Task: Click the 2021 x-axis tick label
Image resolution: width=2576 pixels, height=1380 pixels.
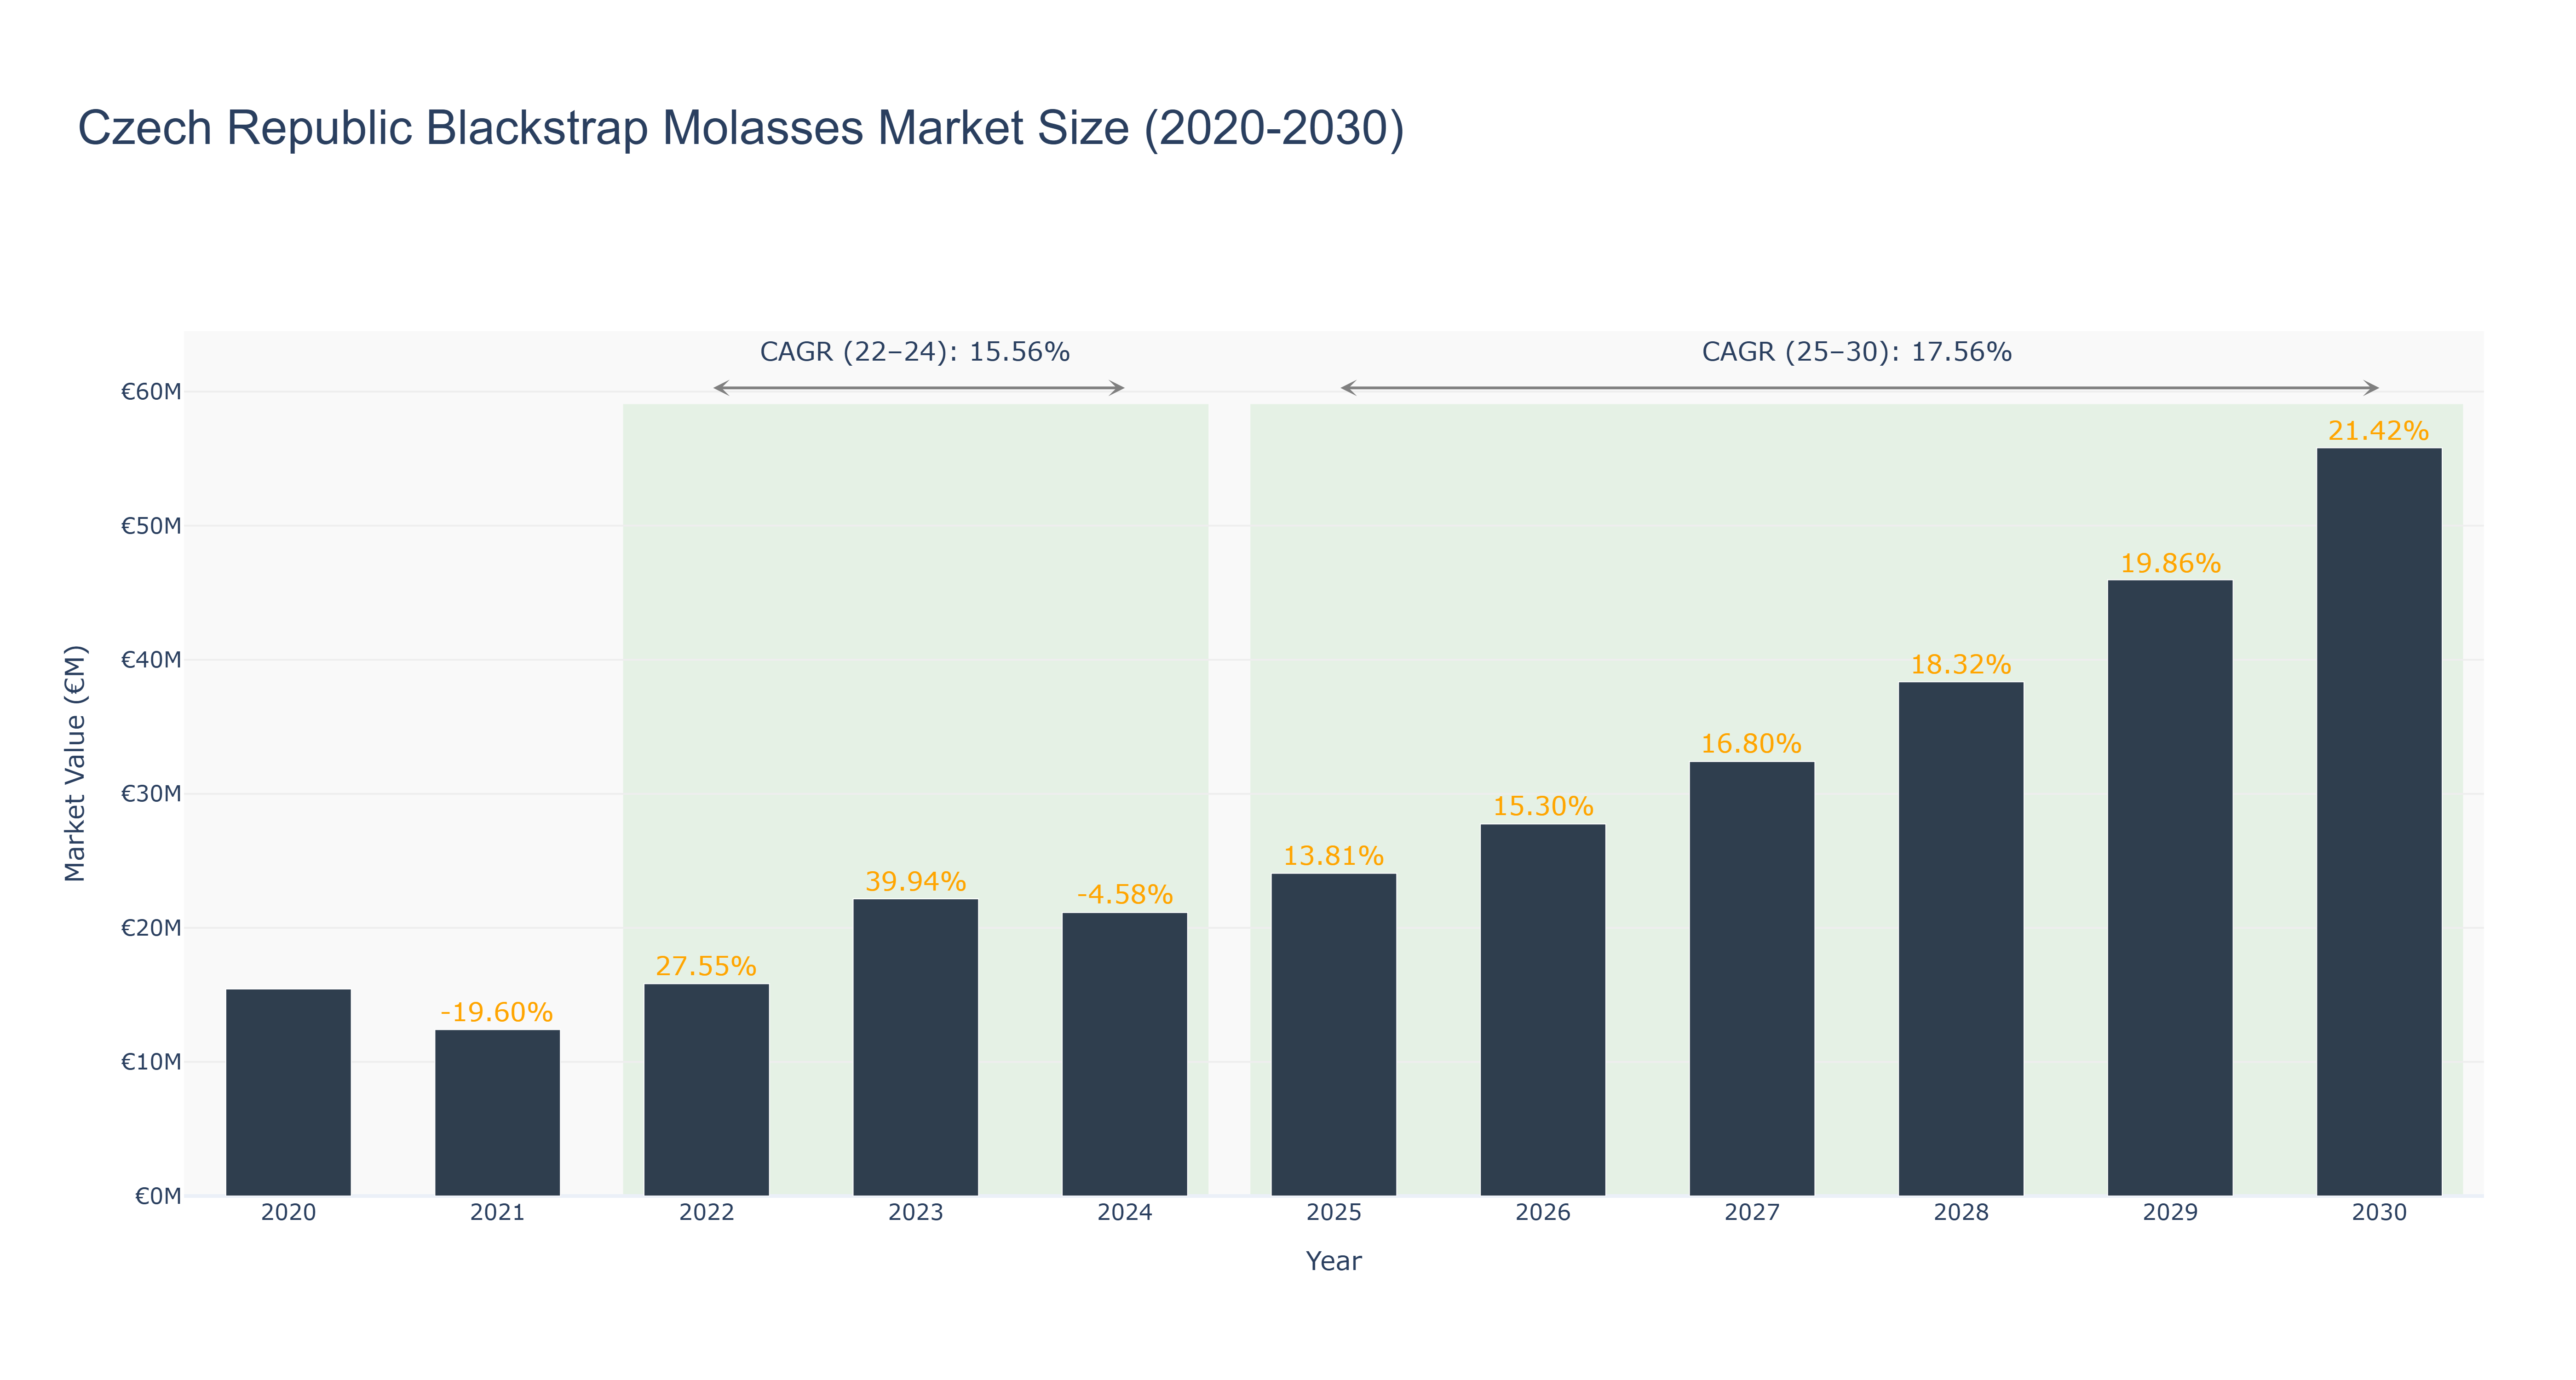Action: 497,1212
